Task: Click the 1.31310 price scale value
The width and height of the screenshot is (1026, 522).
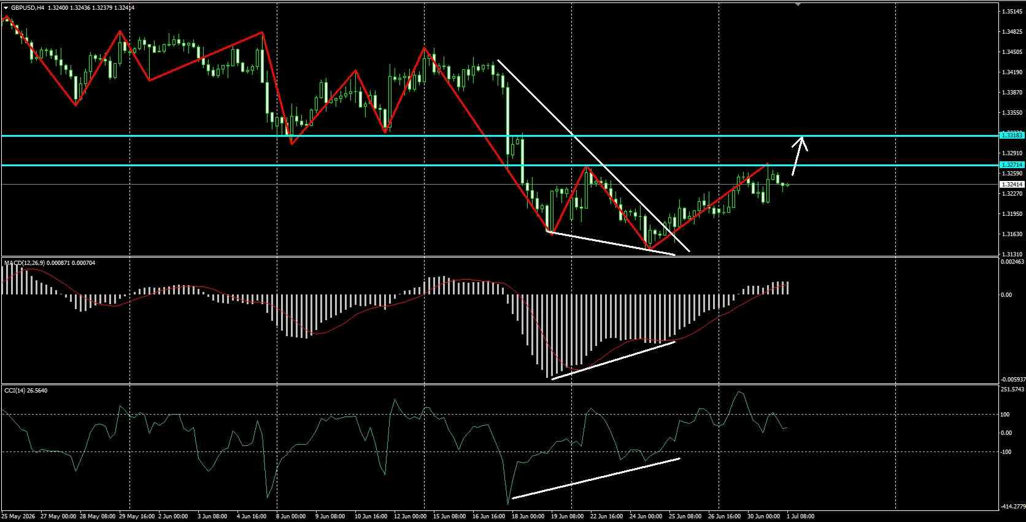Action: tap(1012, 255)
